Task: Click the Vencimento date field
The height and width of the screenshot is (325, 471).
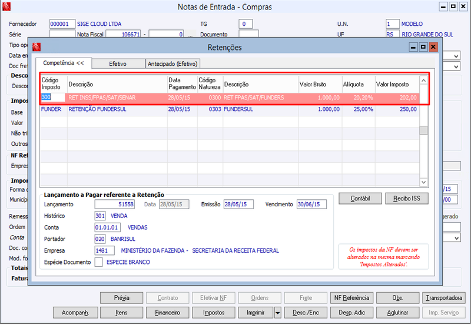Action: click(311, 205)
